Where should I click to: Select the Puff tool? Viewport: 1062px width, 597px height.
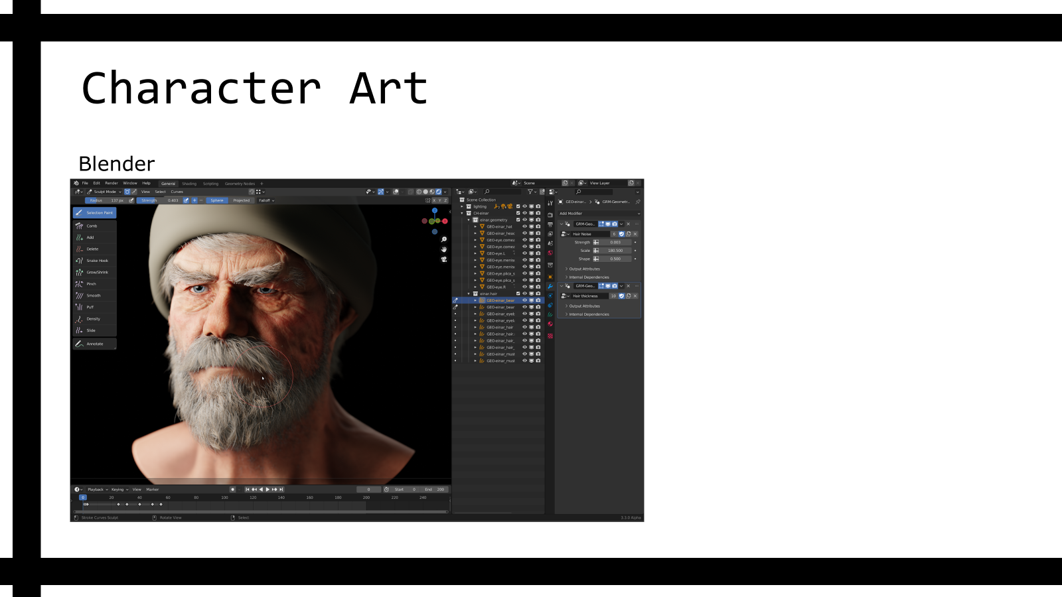tap(94, 307)
